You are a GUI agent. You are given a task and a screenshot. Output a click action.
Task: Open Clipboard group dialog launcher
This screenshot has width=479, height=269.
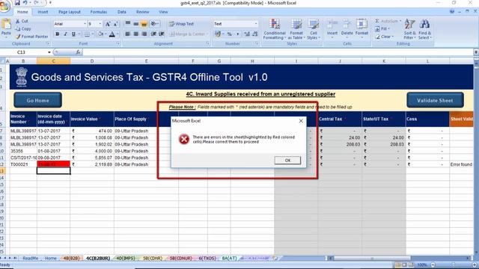click(48, 44)
